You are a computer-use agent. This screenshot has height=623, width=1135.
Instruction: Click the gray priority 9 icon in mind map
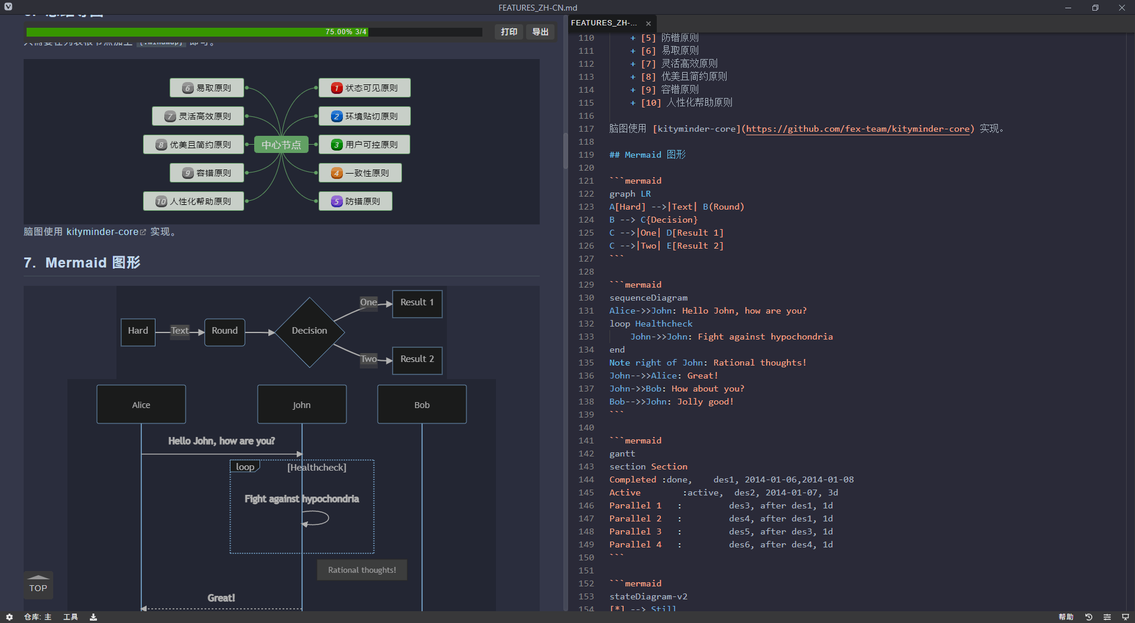click(187, 173)
